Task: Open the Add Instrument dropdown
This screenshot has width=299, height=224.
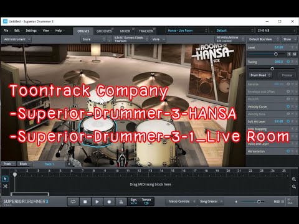Action: (17, 39)
